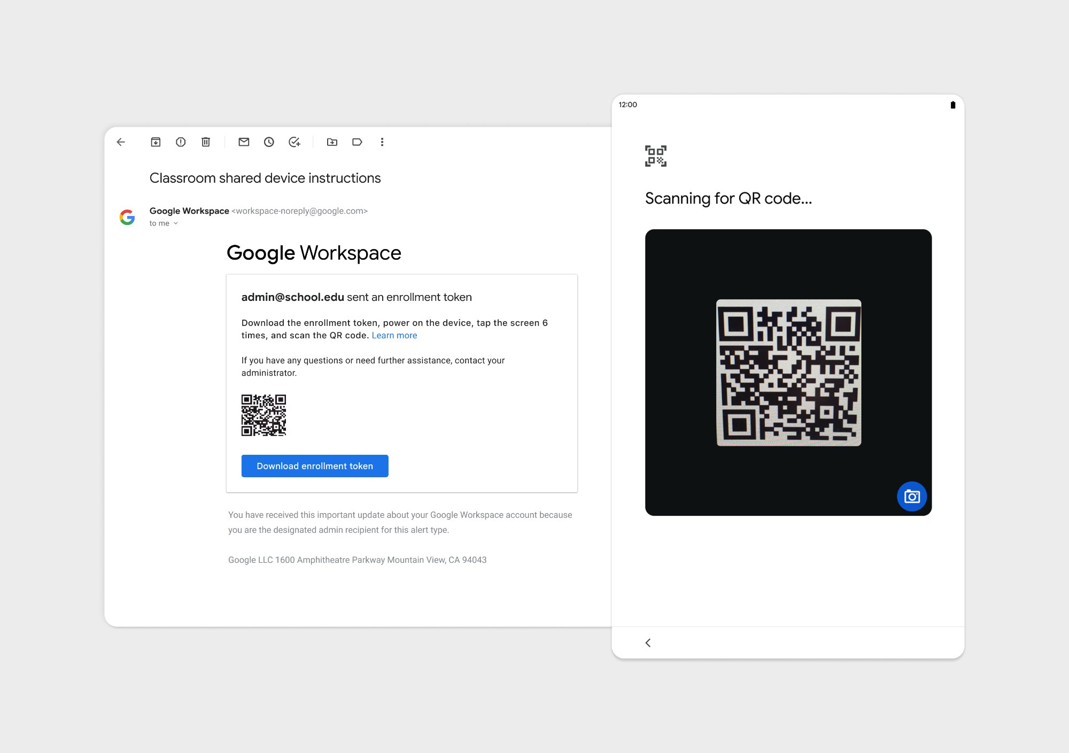The image size is (1069, 753).
Task: Click the Download enrollment token button
Action: pyautogui.click(x=315, y=466)
